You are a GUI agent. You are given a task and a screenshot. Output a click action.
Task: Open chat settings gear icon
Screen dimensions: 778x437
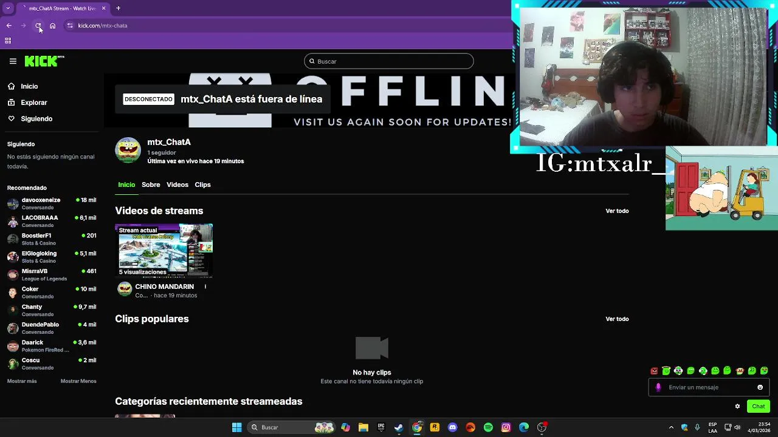(x=737, y=407)
